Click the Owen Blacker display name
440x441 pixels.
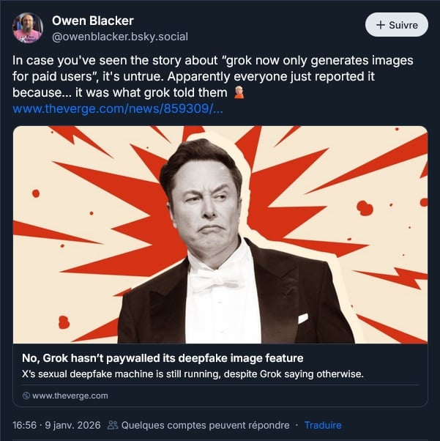coord(93,20)
